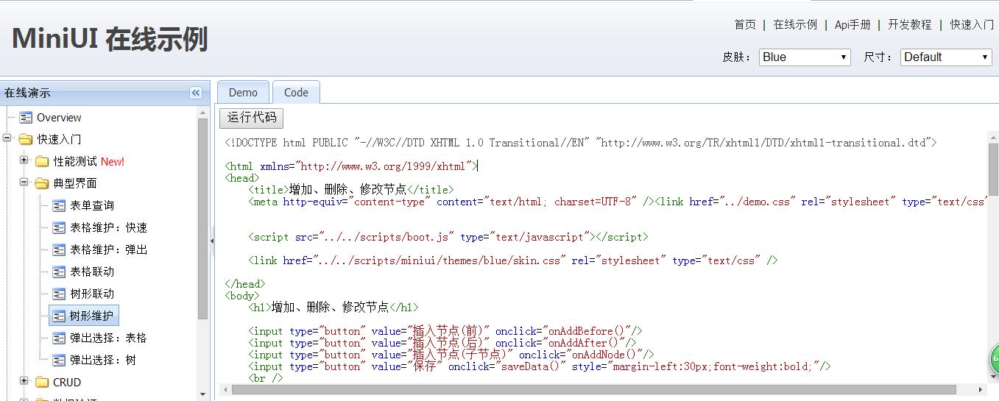Open the 尺寸 size dropdown
This screenshot has width=999, height=401.
946,57
